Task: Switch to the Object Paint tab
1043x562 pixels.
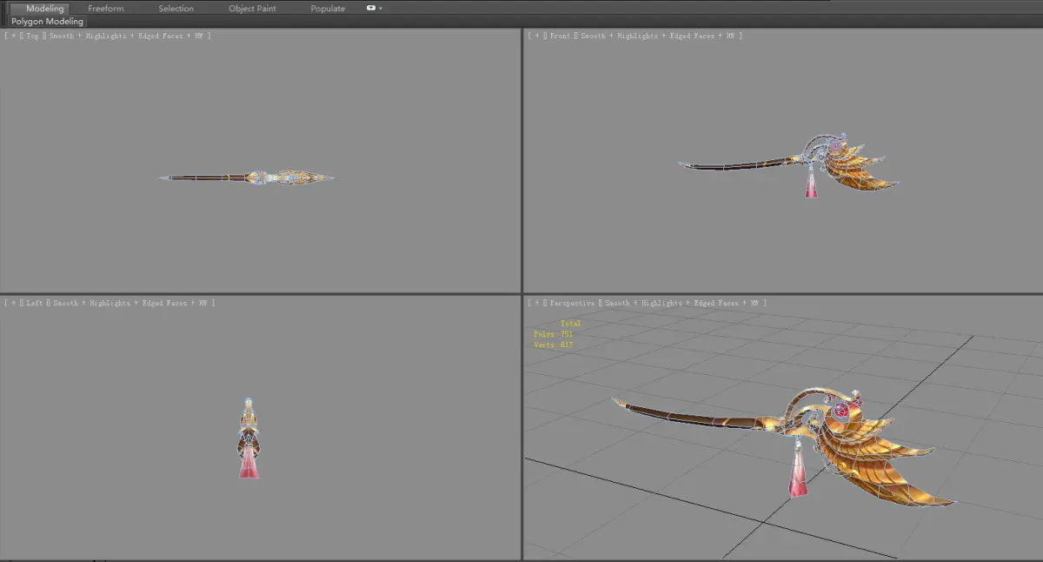Action: tap(252, 8)
